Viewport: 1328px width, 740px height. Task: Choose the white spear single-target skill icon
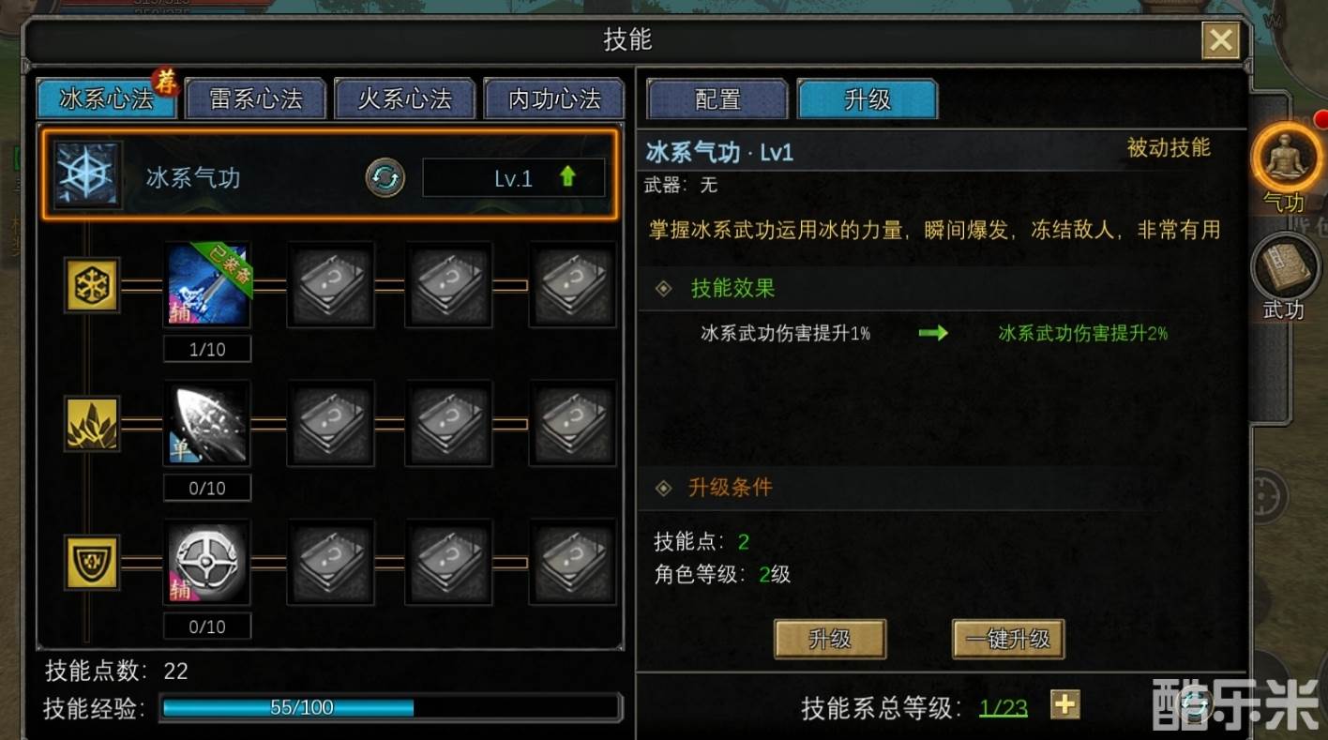pyautogui.click(x=207, y=423)
